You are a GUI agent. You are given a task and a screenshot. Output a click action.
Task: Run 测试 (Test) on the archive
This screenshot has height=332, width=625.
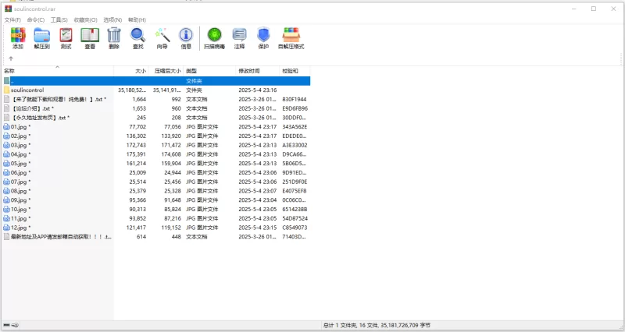click(x=66, y=36)
